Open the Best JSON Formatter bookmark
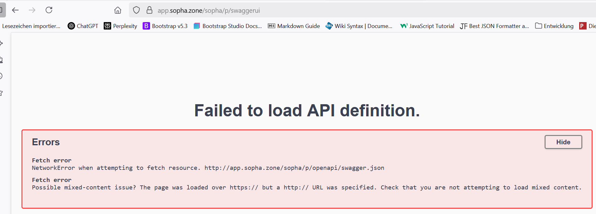This screenshot has width=596, height=214. [494, 26]
